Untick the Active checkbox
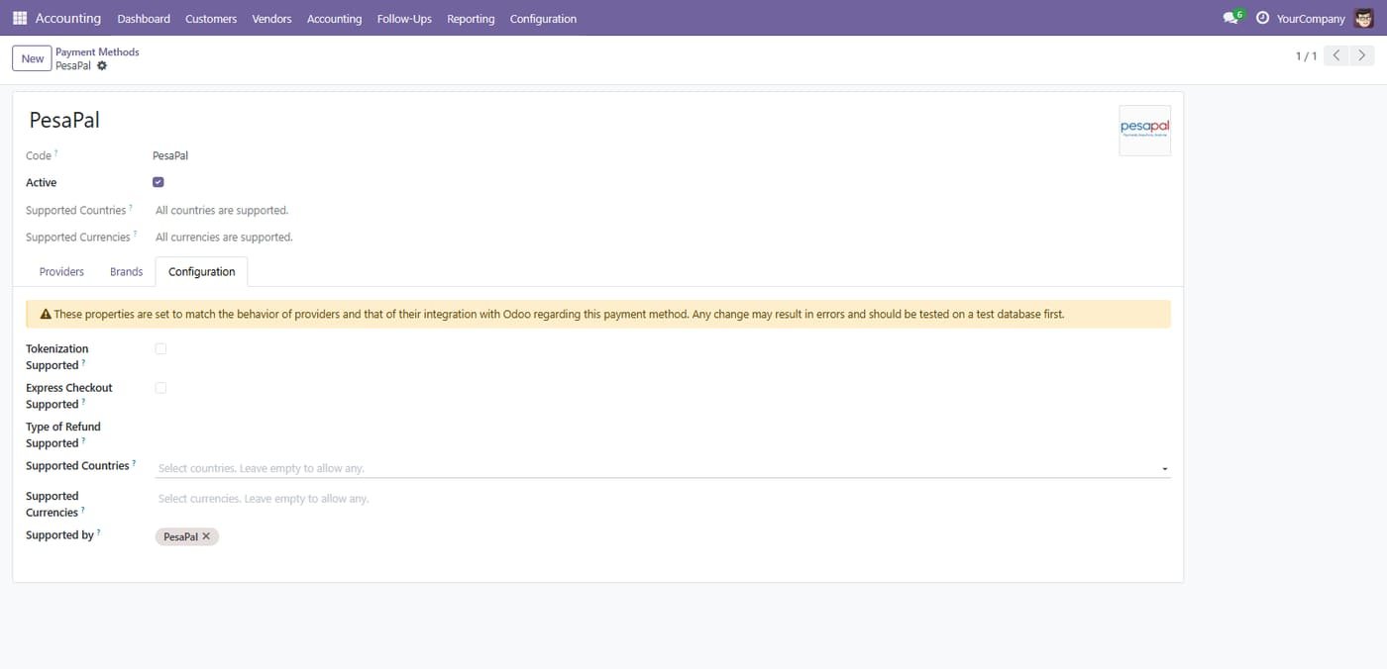Viewport: 1387px width, 669px height. [x=159, y=182]
